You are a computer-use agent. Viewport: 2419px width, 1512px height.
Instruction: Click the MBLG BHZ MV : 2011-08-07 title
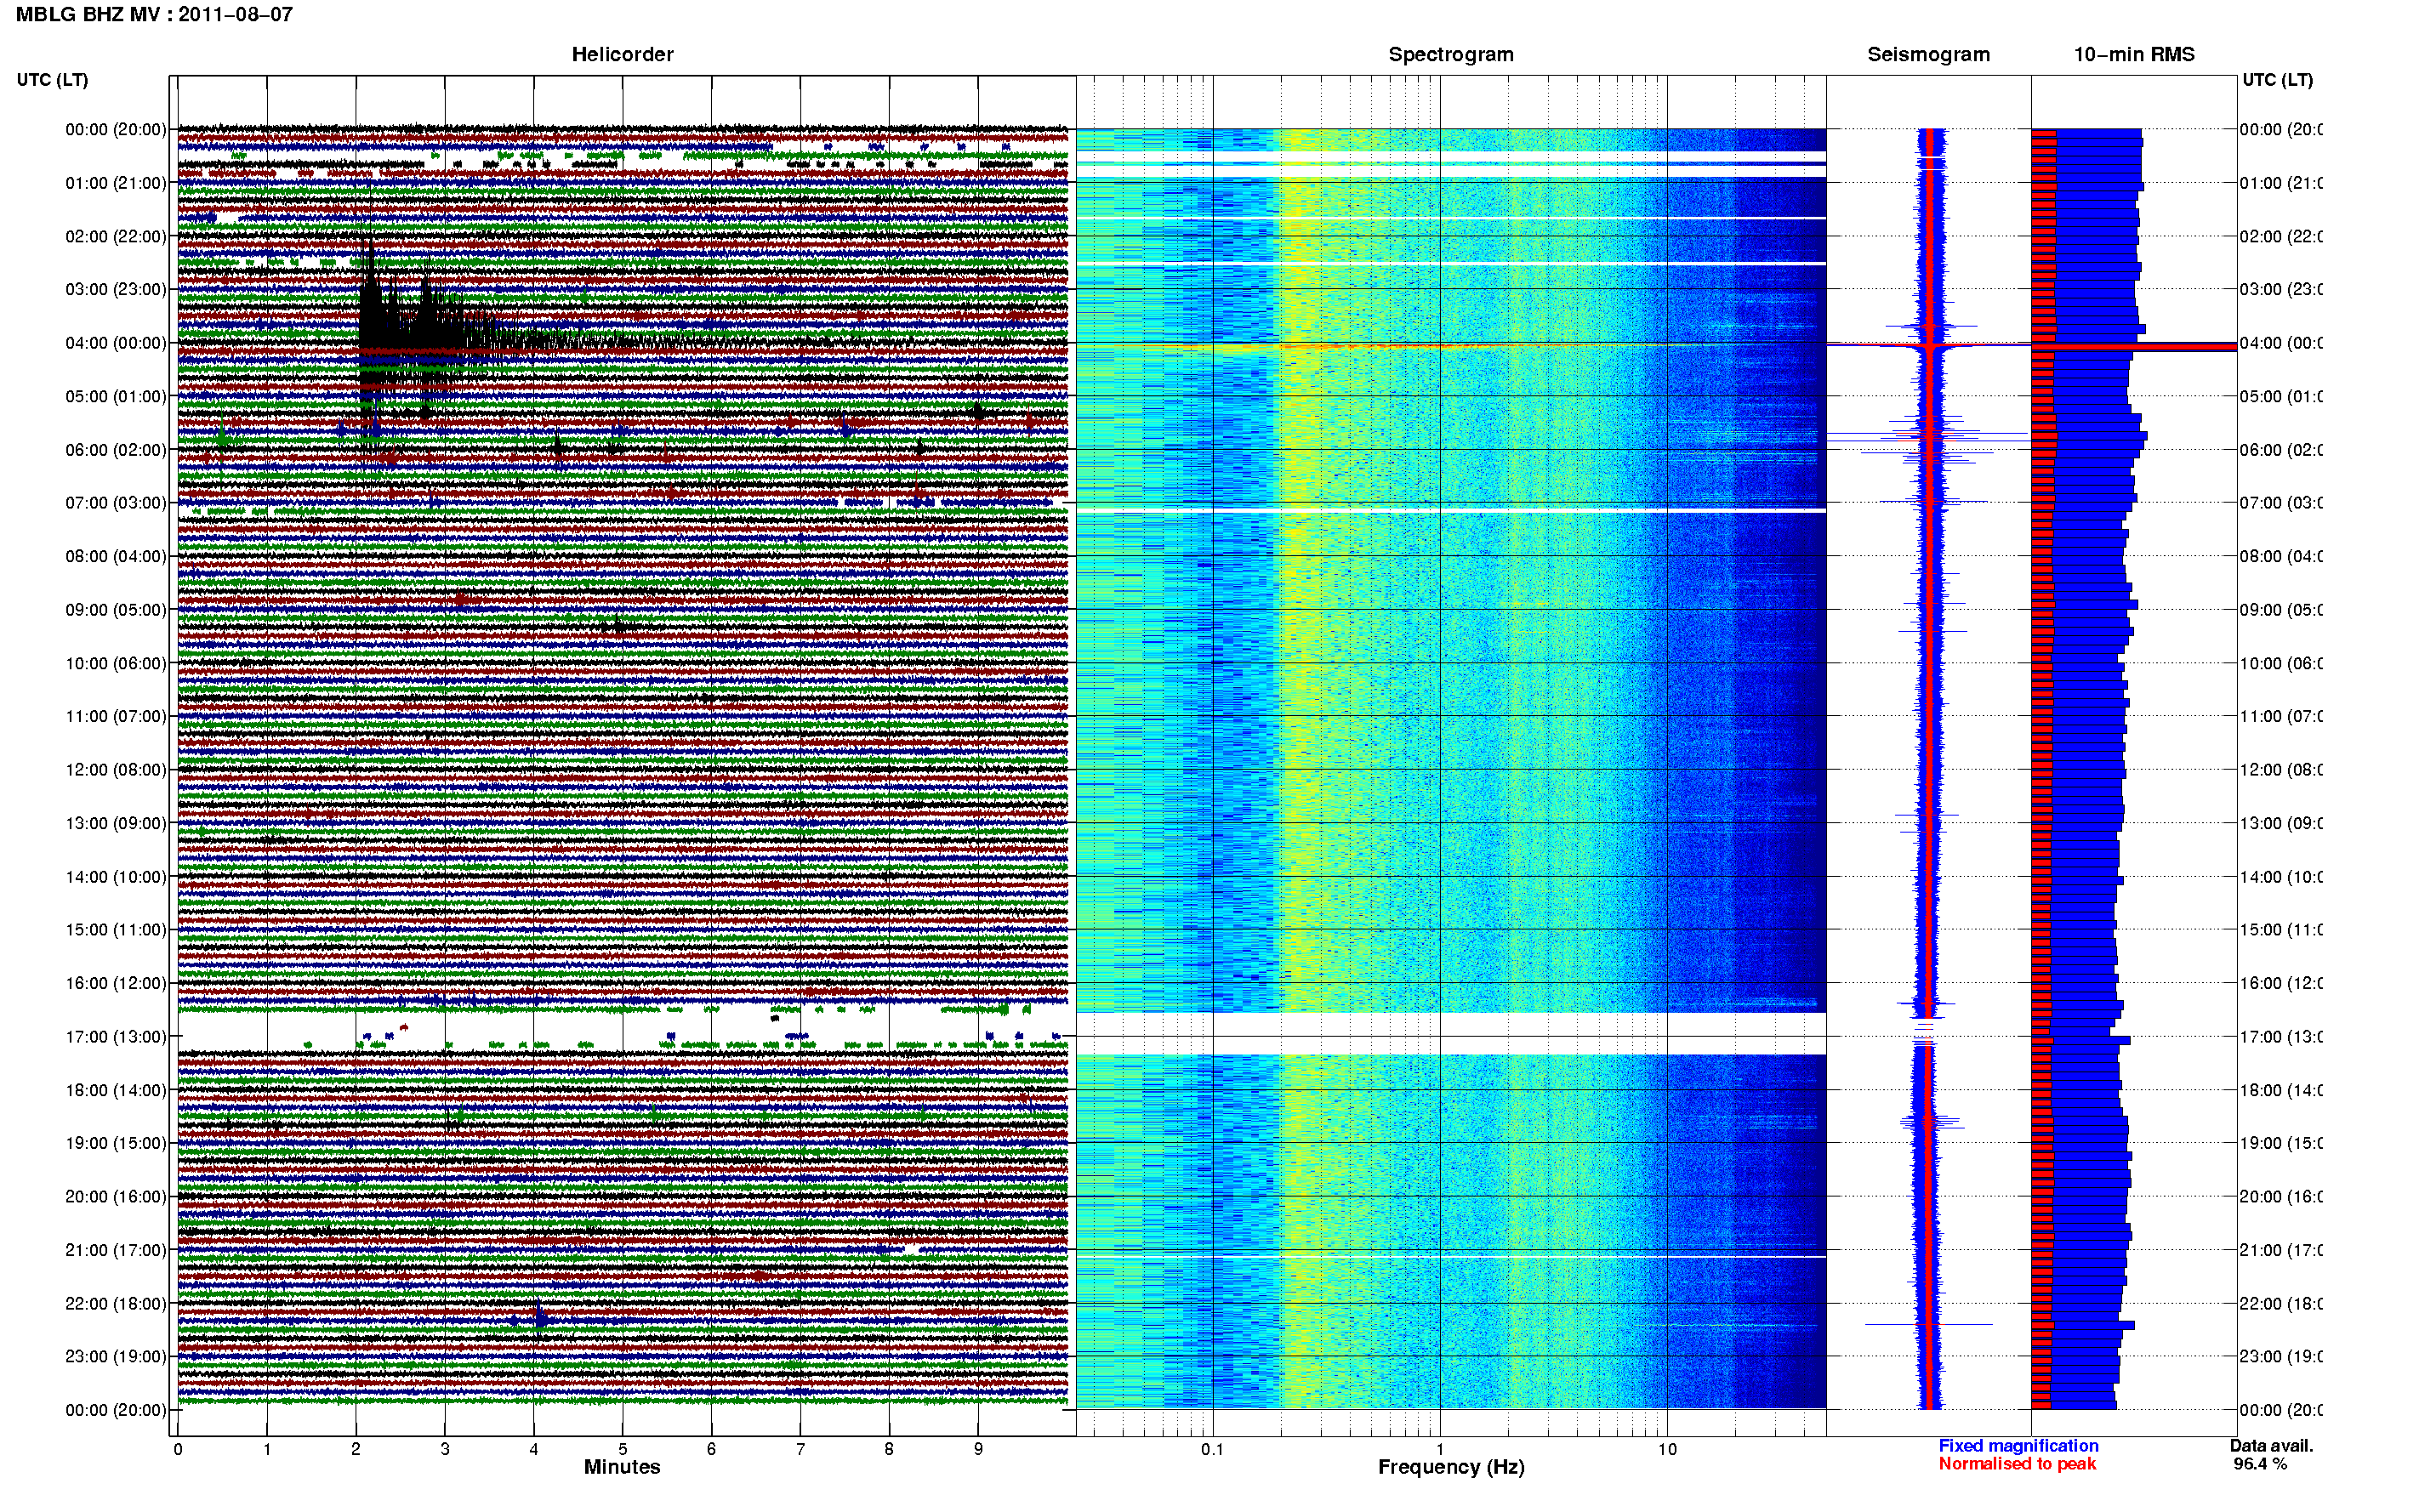point(154,15)
